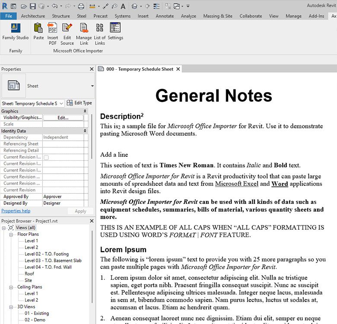The image size is (337, 324).
Task: Open the Manage Link tool
Action: [x=84, y=34]
